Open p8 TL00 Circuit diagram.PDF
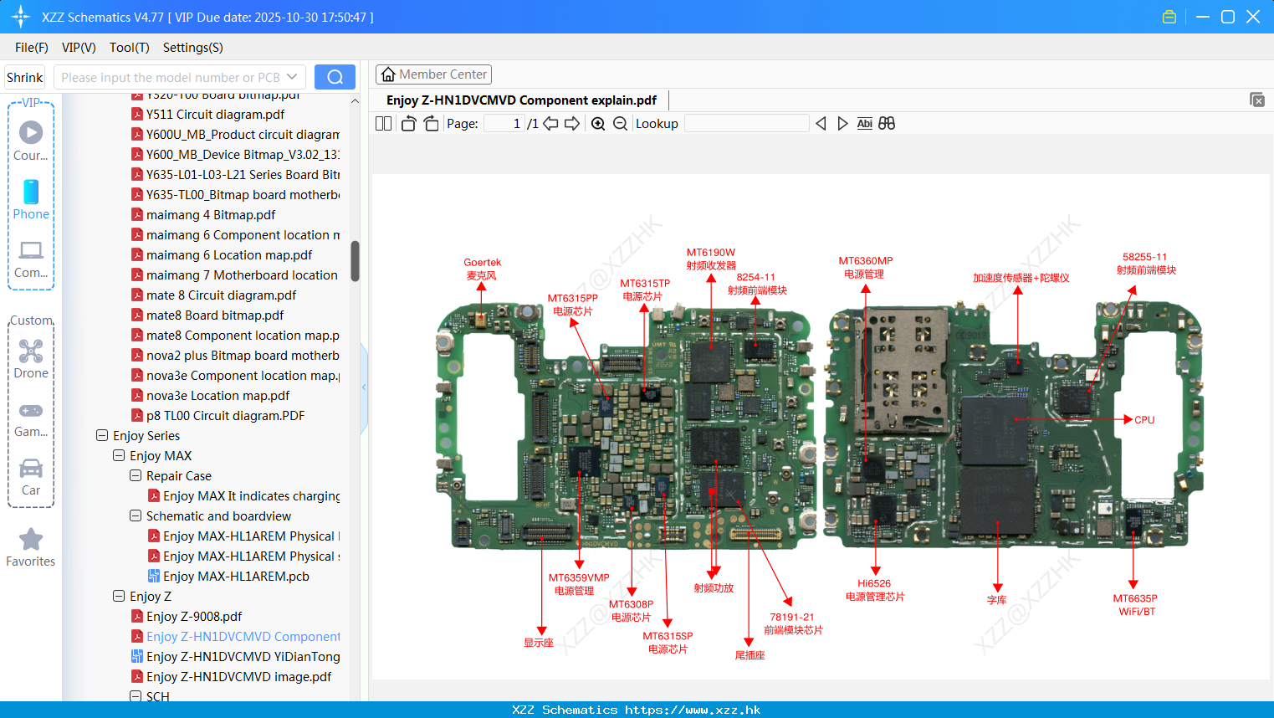Screen dimensions: 1274x718 tap(225, 415)
